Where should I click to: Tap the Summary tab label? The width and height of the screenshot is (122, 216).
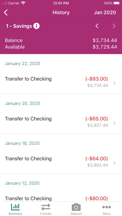(x=15, y=214)
